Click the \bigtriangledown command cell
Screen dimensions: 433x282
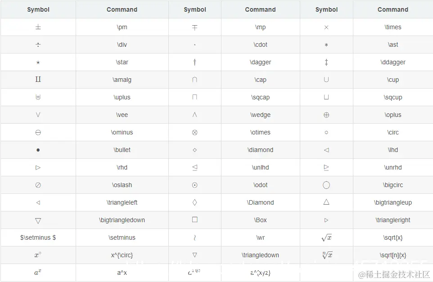coord(122,220)
